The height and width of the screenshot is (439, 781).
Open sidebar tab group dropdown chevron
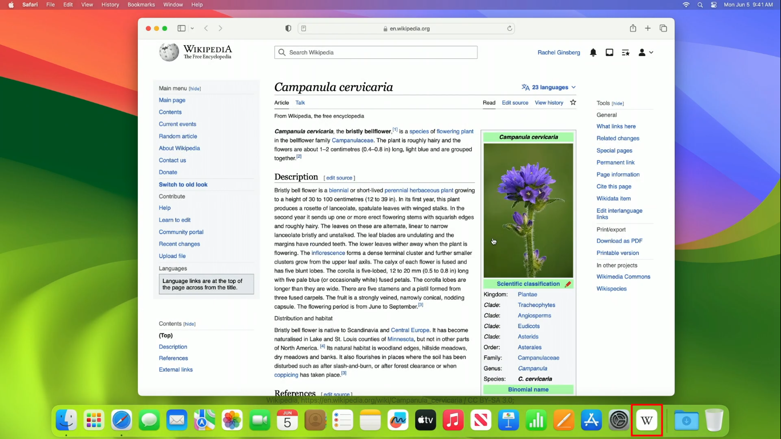coord(192,28)
